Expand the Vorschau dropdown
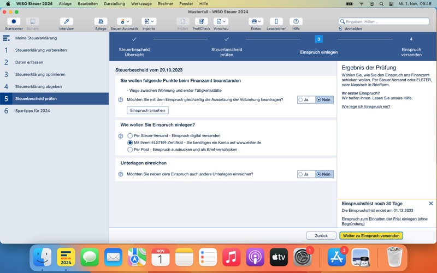The height and width of the screenshot is (273, 437). 221,21
